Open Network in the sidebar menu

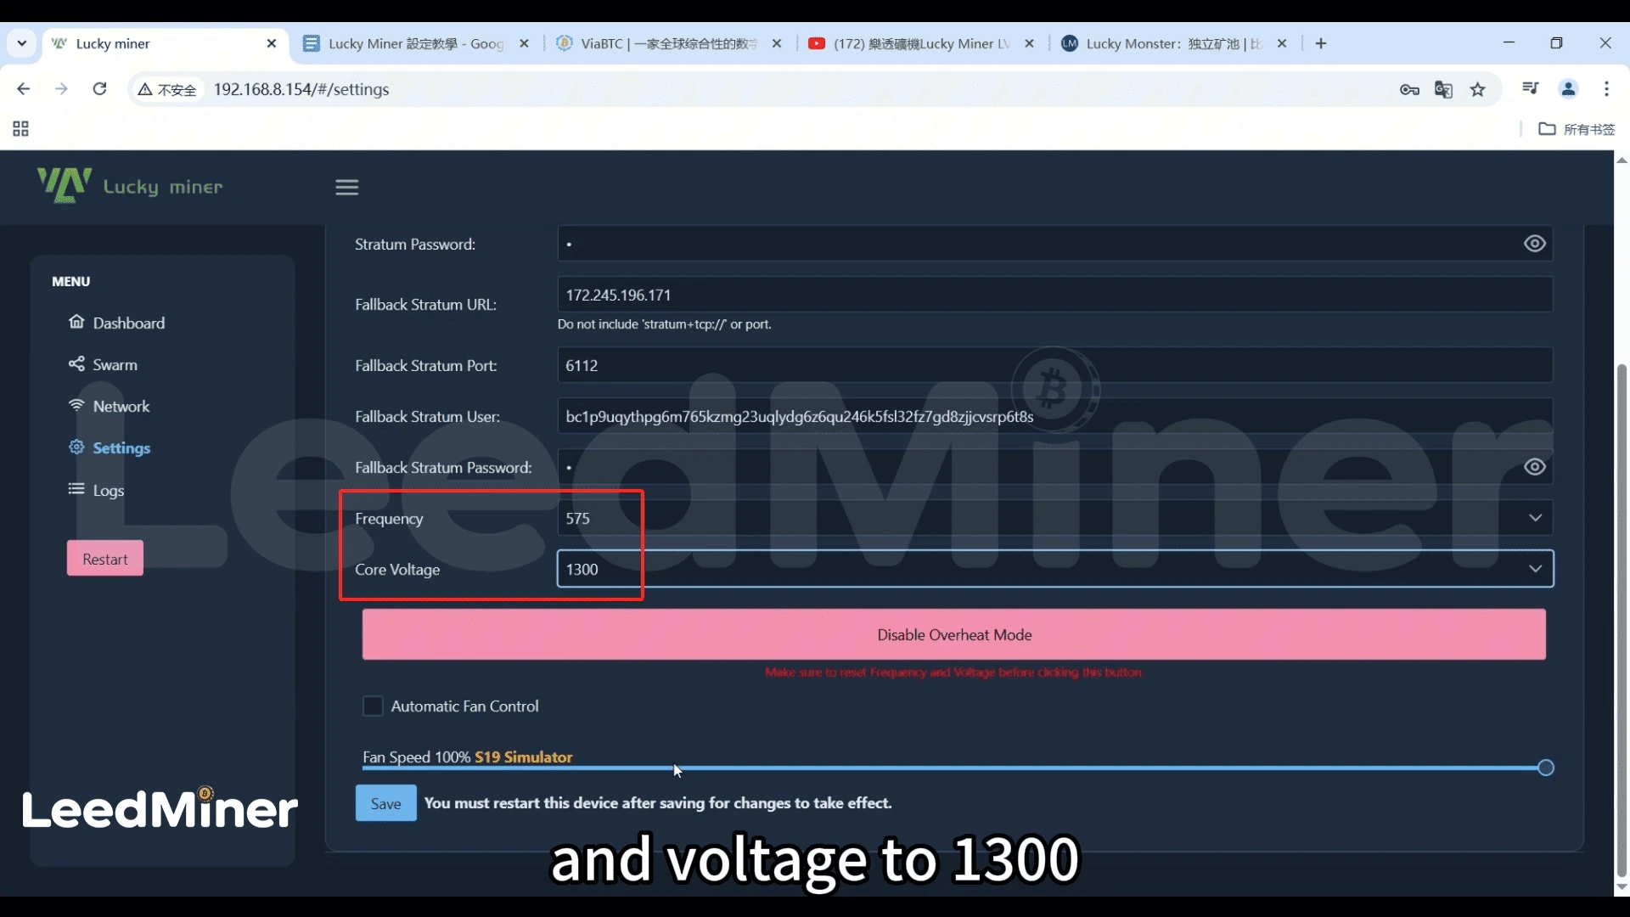pos(110,406)
